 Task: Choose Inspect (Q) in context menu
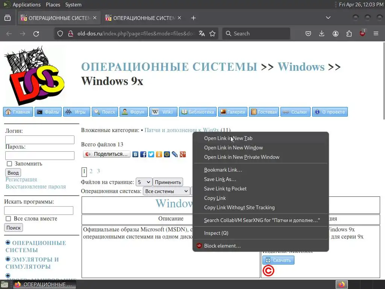pos(261,233)
